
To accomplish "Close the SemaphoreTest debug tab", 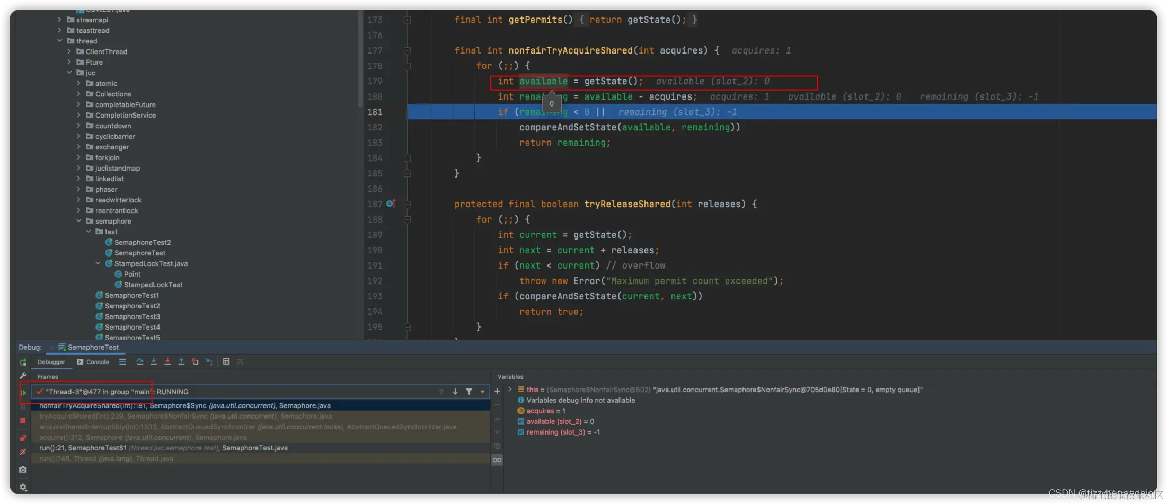I will click(x=51, y=348).
